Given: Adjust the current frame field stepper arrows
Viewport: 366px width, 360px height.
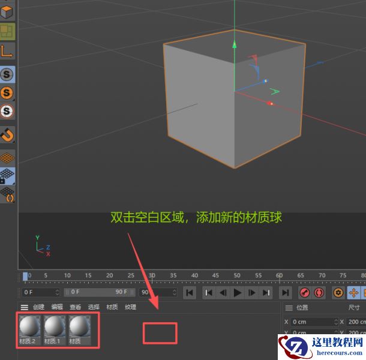Looking at the screenshot, I should [57, 292].
